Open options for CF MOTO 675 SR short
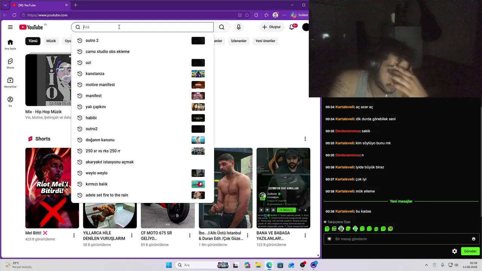 pyautogui.click(x=190, y=236)
